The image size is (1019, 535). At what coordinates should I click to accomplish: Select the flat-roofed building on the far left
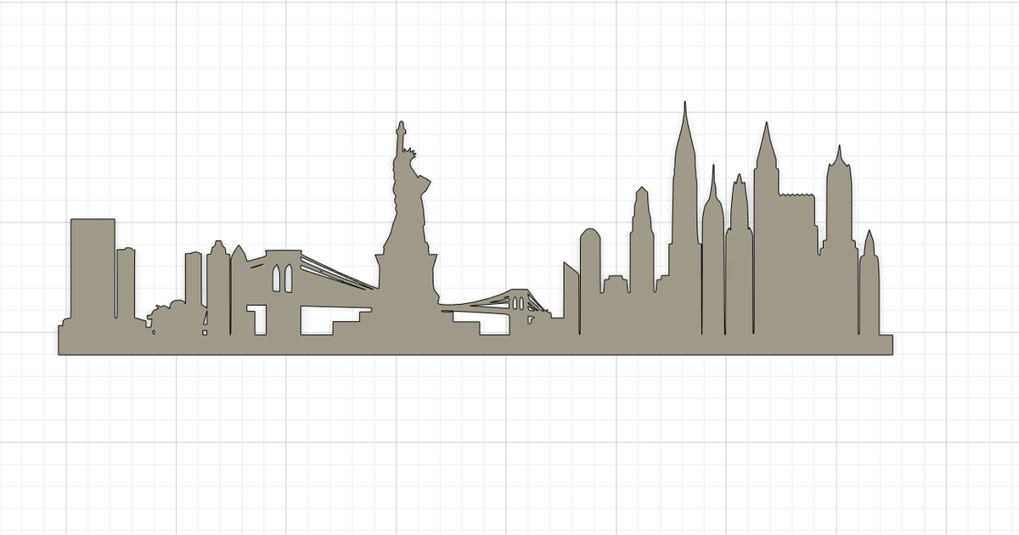(91, 272)
